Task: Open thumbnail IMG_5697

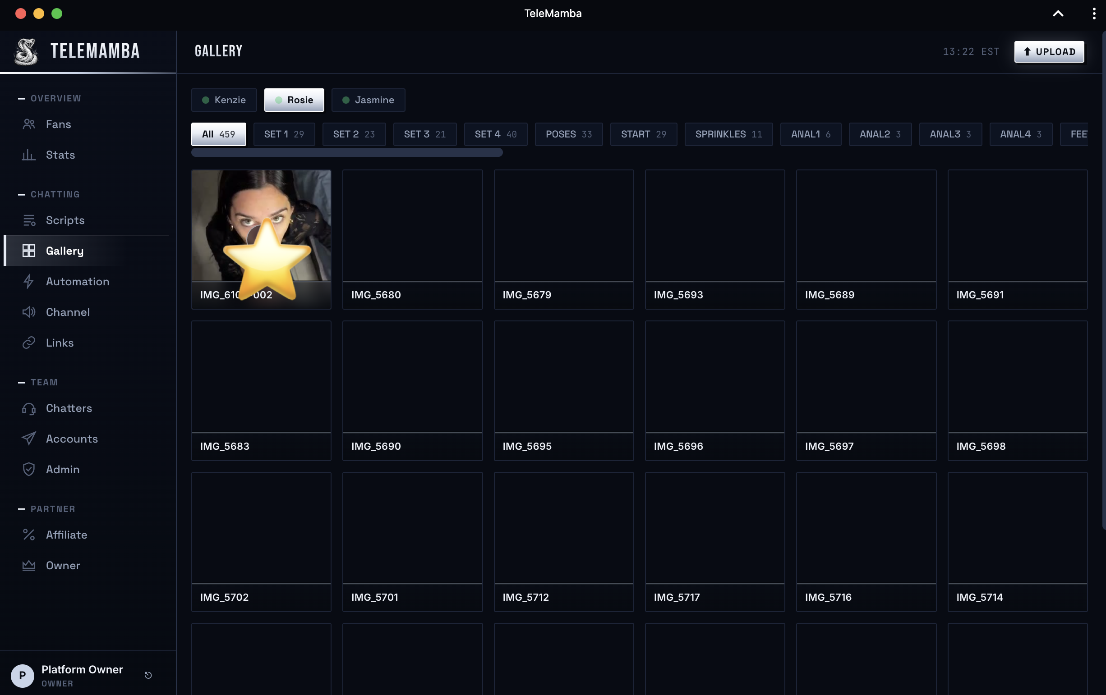Action: pos(866,391)
